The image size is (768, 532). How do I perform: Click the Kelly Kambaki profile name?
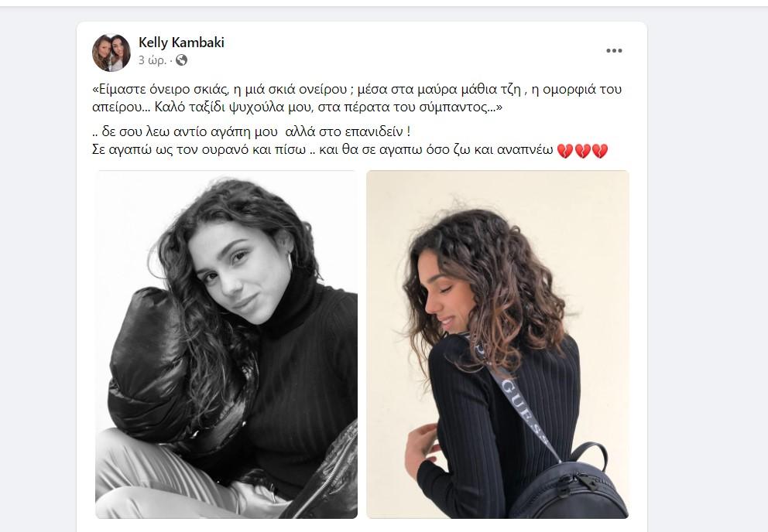(x=181, y=43)
